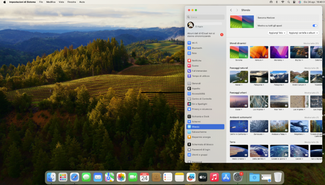
Task: Open Full immersion settings
Action: click(x=199, y=71)
